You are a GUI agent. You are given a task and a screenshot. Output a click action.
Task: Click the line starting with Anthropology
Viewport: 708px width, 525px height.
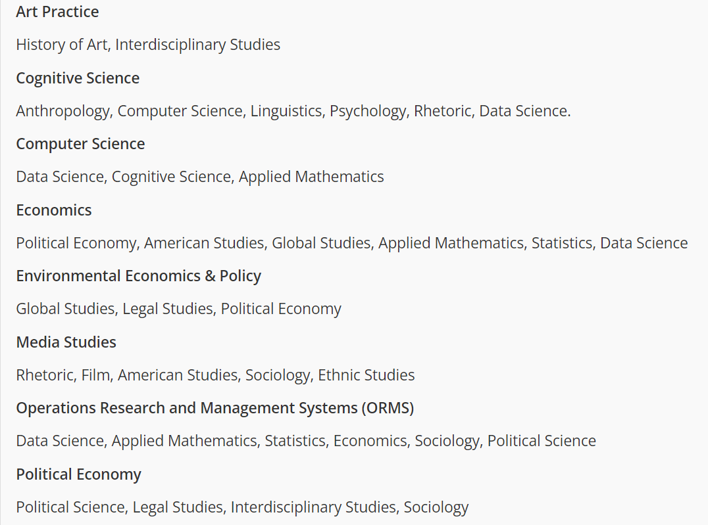293,111
